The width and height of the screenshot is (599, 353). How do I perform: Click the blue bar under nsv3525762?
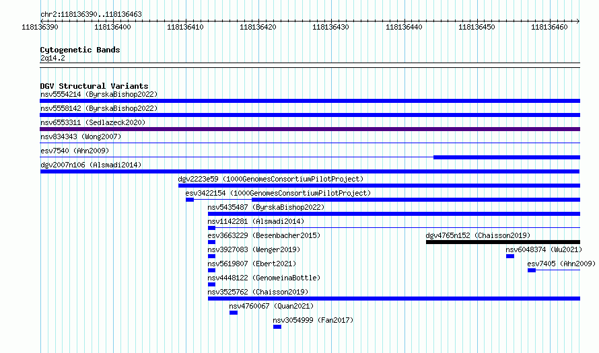click(394, 299)
